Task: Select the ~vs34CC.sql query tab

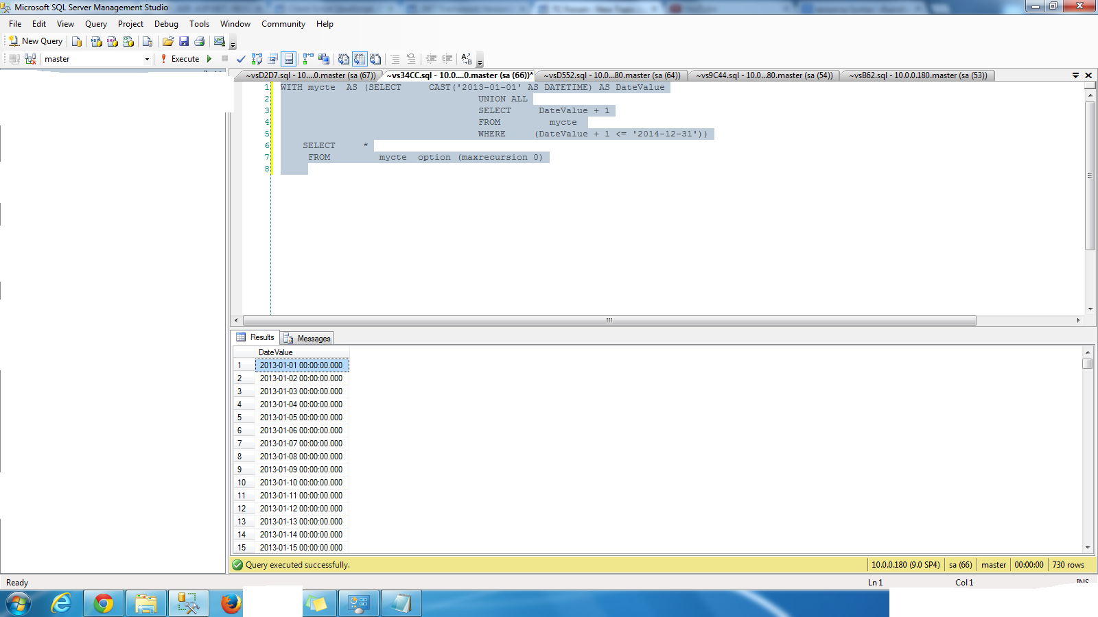Action: coord(459,75)
